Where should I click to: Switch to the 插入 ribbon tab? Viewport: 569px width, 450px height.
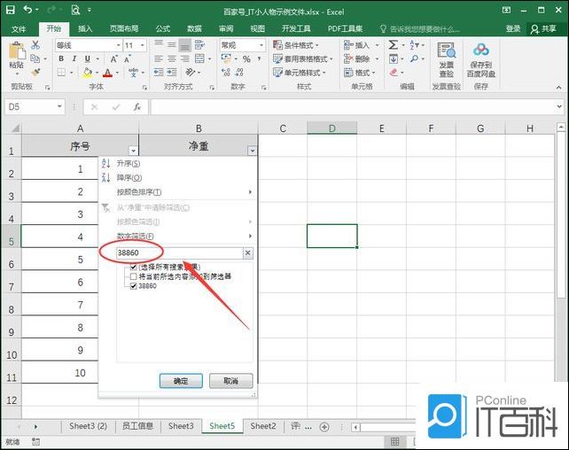pyautogui.click(x=85, y=28)
